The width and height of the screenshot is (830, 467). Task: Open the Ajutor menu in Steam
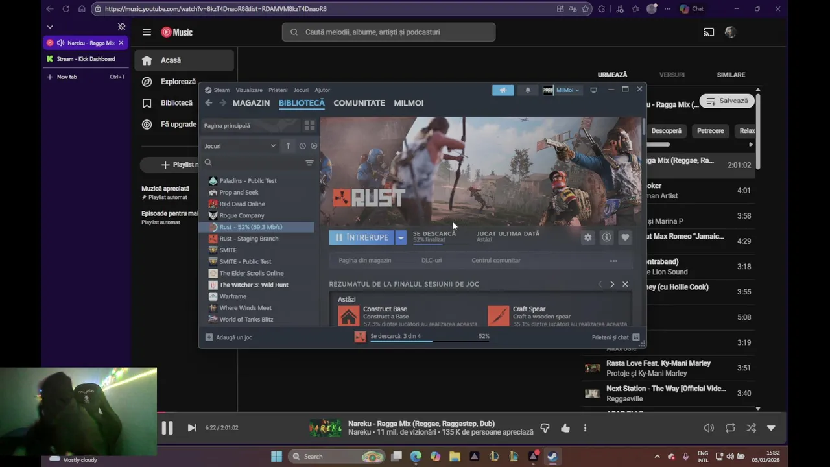click(x=322, y=90)
